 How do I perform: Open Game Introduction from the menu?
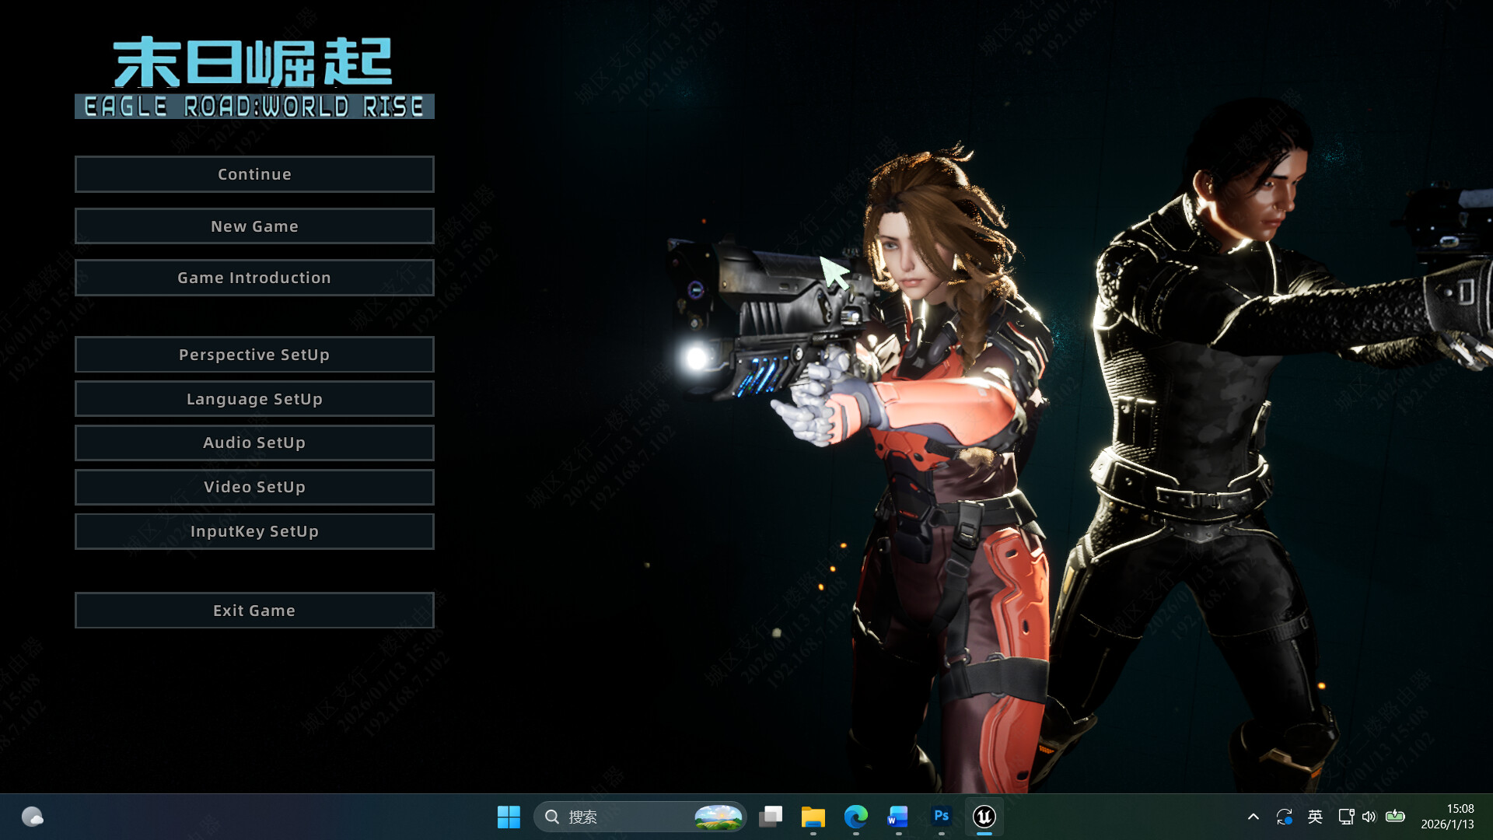(x=254, y=277)
